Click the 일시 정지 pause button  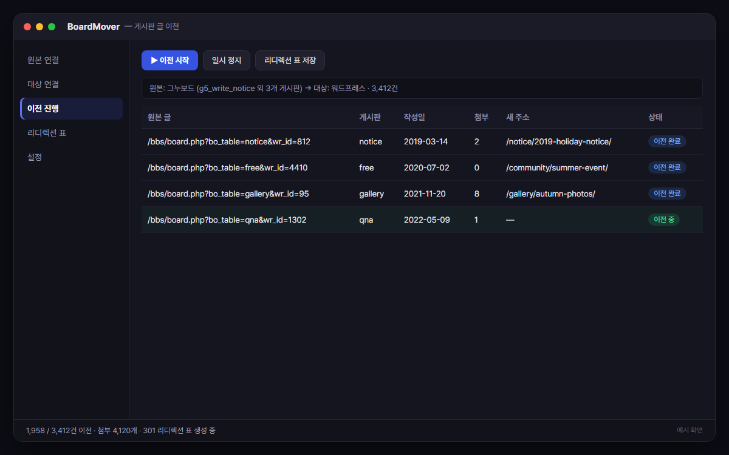point(227,61)
